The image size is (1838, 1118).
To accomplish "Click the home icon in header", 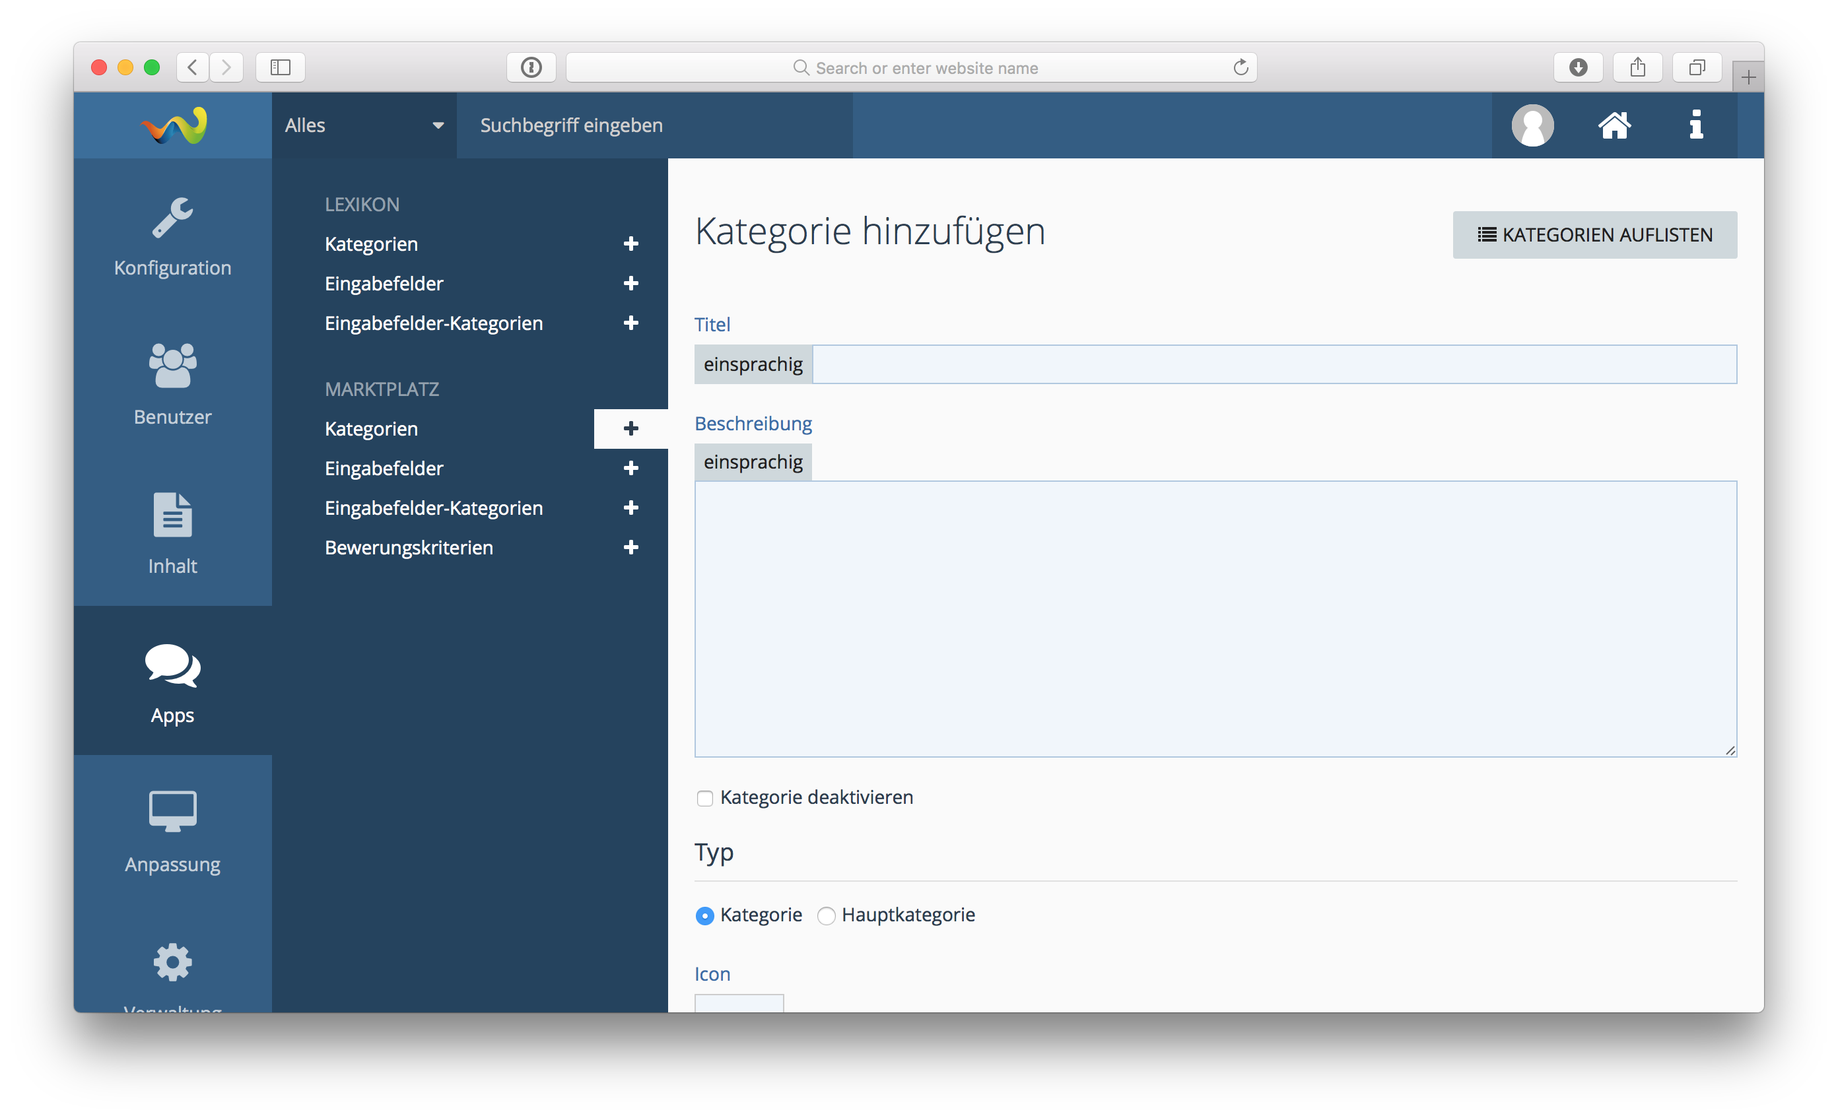I will pos(1614,125).
